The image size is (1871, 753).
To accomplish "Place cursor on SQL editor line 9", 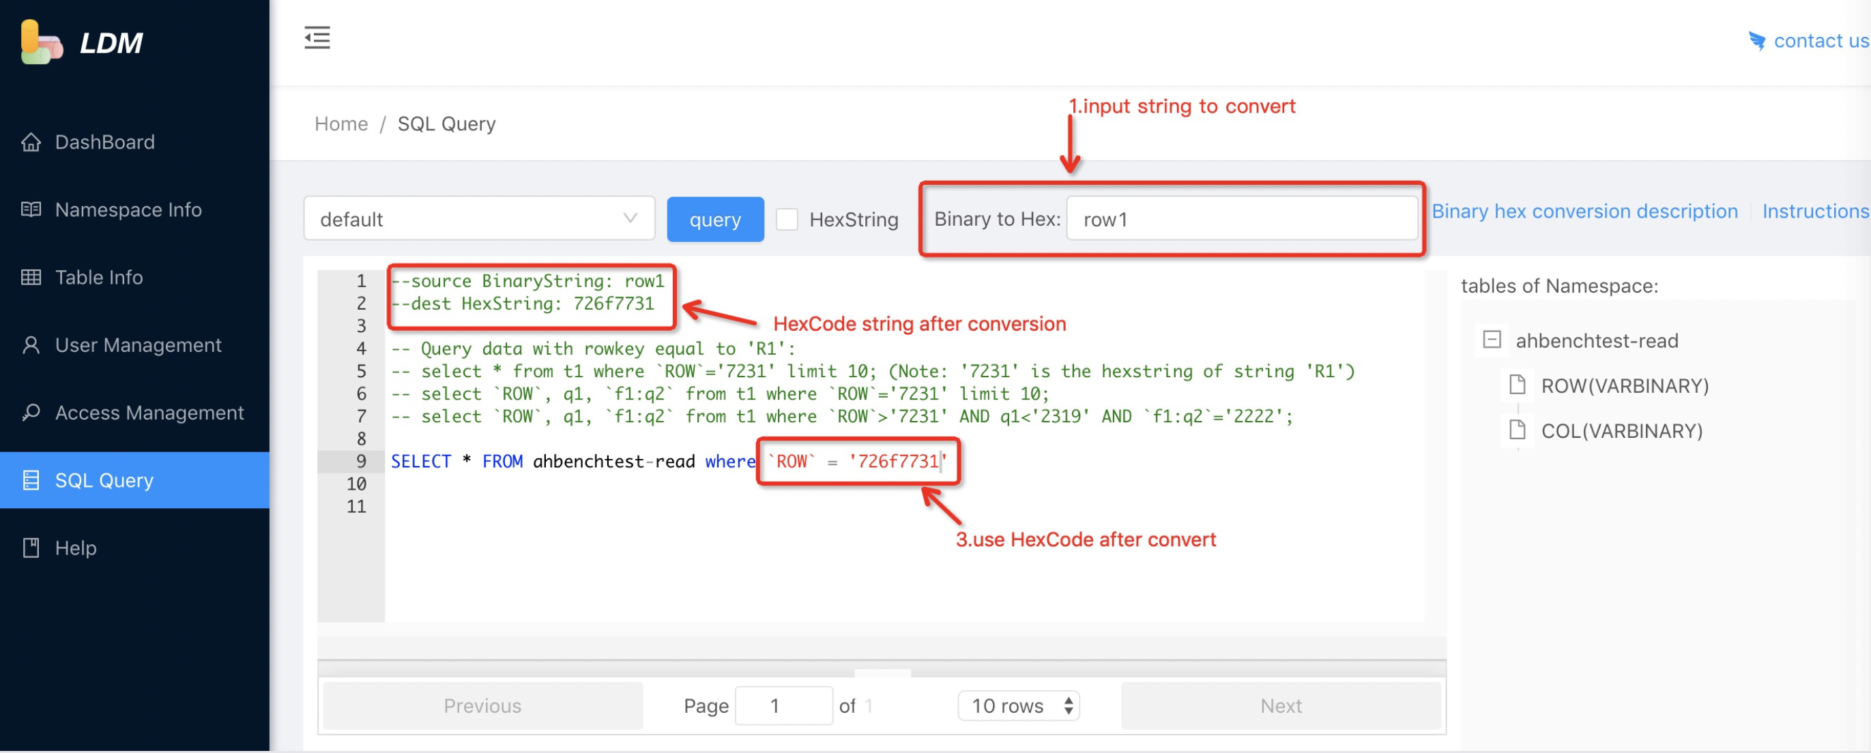I will click(x=904, y=461).
